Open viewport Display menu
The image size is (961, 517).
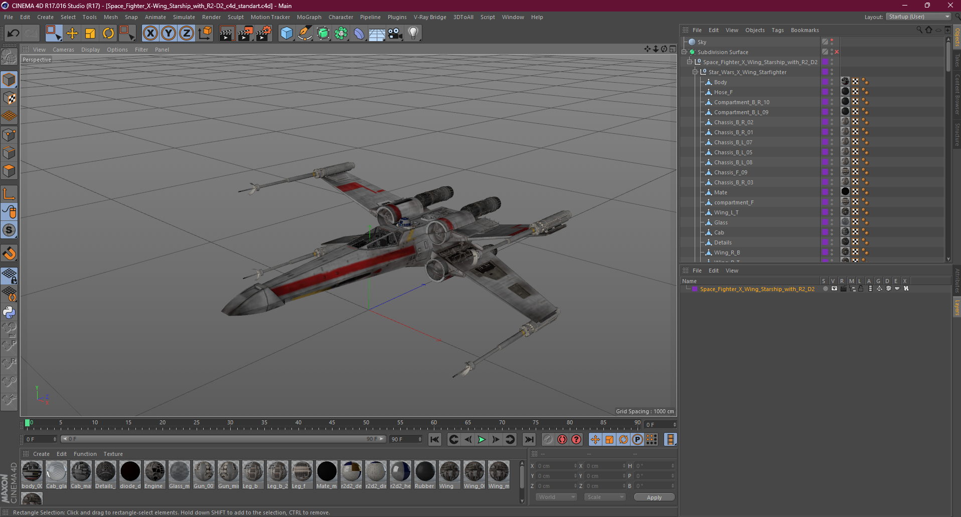tap(90, 50)
